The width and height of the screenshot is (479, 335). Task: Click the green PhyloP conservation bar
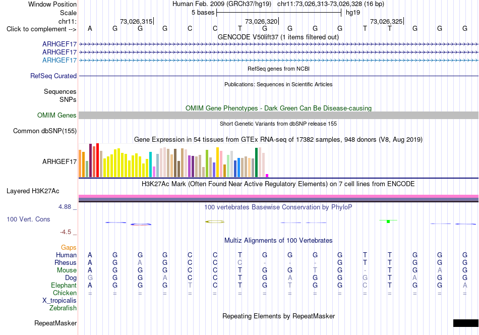click(x=388, y=221)
